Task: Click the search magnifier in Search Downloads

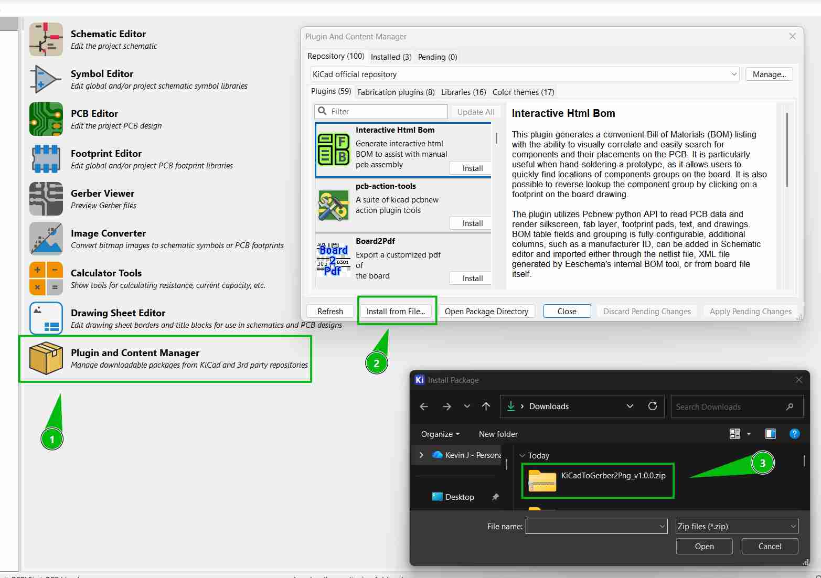Action: tap(790, 406)
